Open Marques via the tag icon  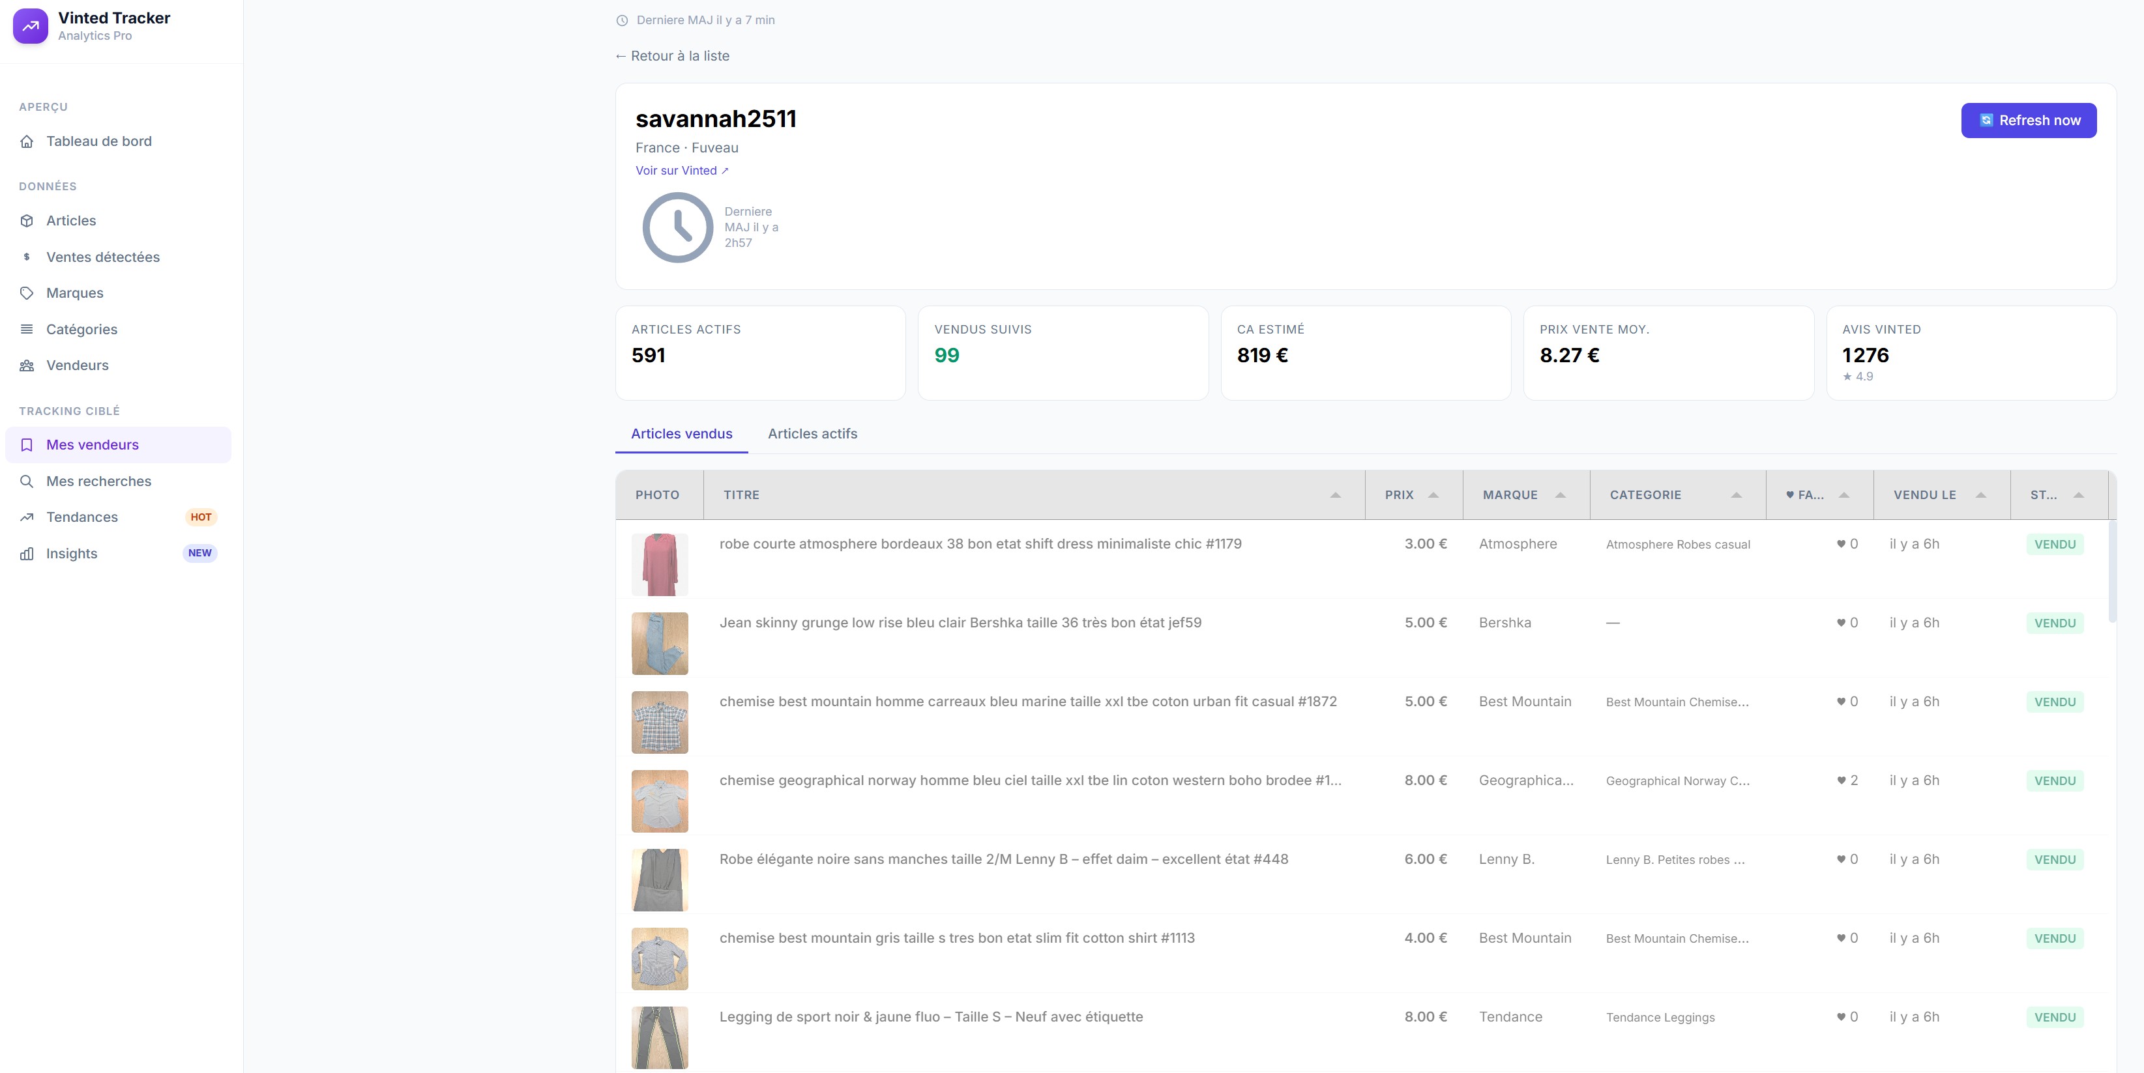click(27, 293)
